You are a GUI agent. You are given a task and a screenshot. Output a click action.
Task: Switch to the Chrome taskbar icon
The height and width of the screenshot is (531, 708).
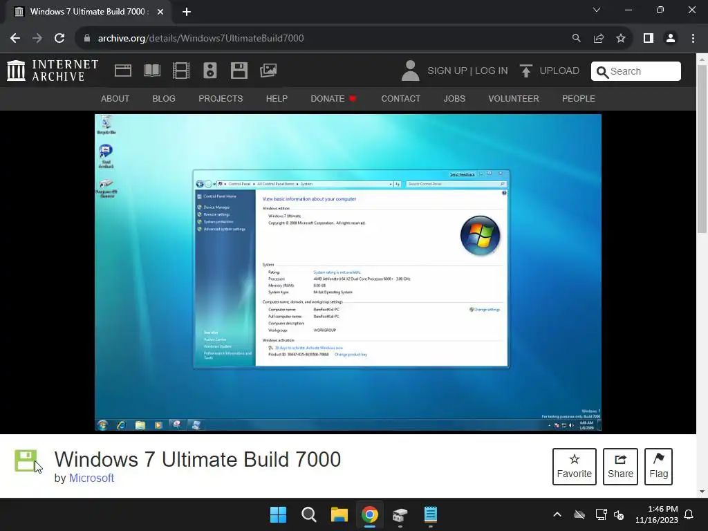369,514
